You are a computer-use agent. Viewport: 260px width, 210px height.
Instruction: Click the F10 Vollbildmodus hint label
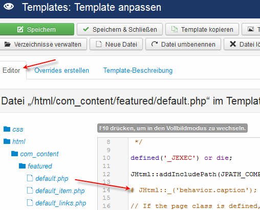tap(172, 128)
